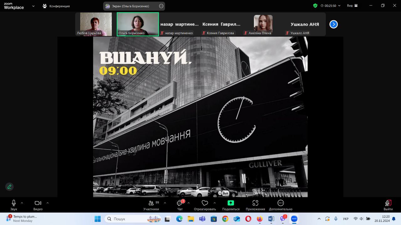
Task: Click the Отреагировать reactions heart icon
Action: click(x=205, y=203)
